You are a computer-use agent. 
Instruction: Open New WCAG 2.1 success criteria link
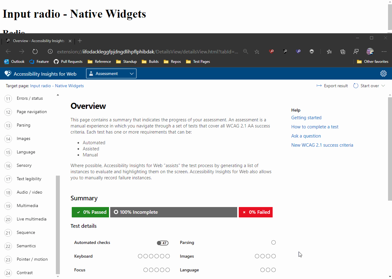(322, 145)
